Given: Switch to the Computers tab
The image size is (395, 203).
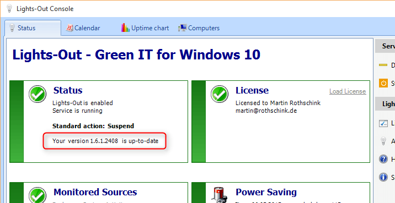Looking at the screenshot, I should click(x=199, y=28).
